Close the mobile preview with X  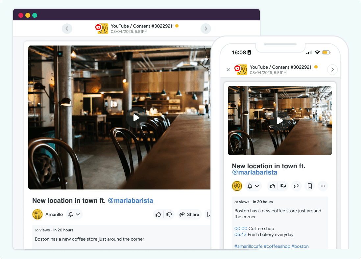(x=228, y=70)
